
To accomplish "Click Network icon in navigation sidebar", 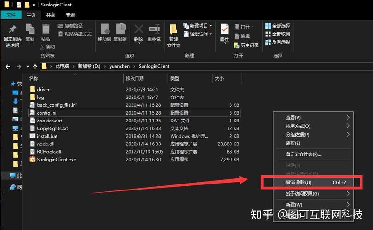I will tap(12, 187).
